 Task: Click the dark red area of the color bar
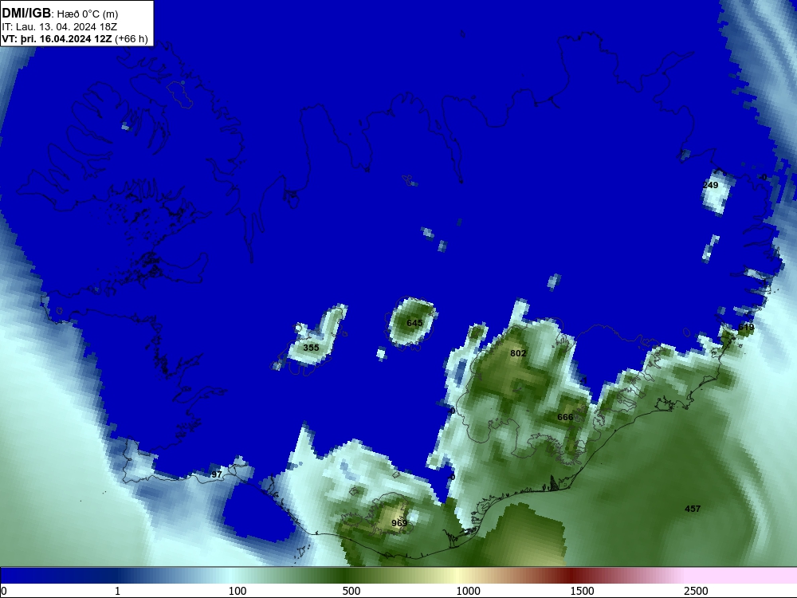coord(571,576)
